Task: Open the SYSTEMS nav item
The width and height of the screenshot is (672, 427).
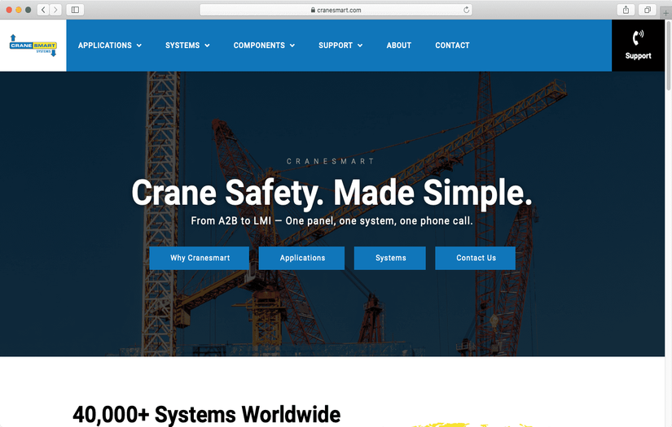Action: [182, 46]
